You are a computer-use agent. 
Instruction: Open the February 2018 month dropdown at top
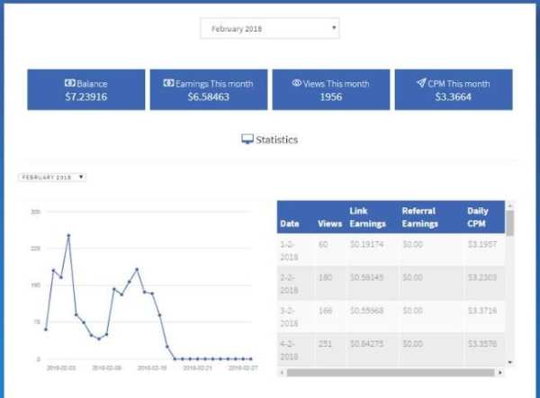pos(270,29)
